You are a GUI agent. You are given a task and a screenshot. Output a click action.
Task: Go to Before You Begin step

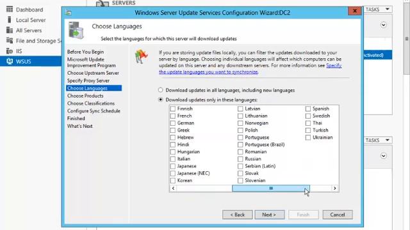pyautogui.click(x=85, y=52)
